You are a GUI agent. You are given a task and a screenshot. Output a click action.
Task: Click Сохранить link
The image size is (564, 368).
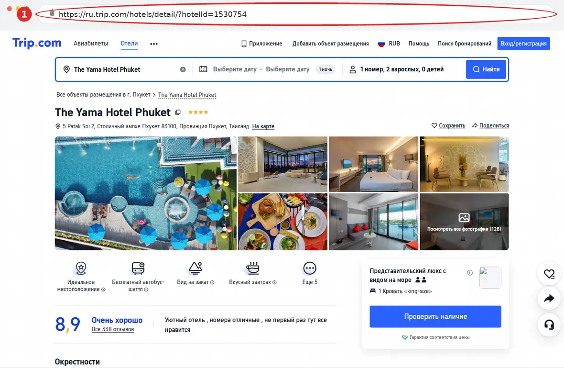click(452, 126)
